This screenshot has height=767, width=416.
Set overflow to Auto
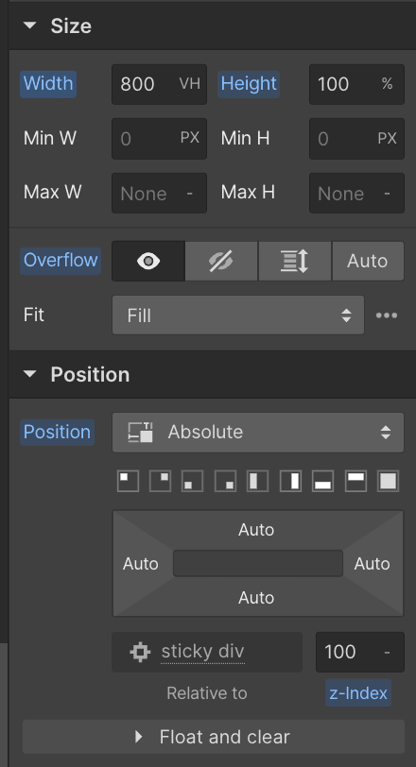click(x=368, y=261)
